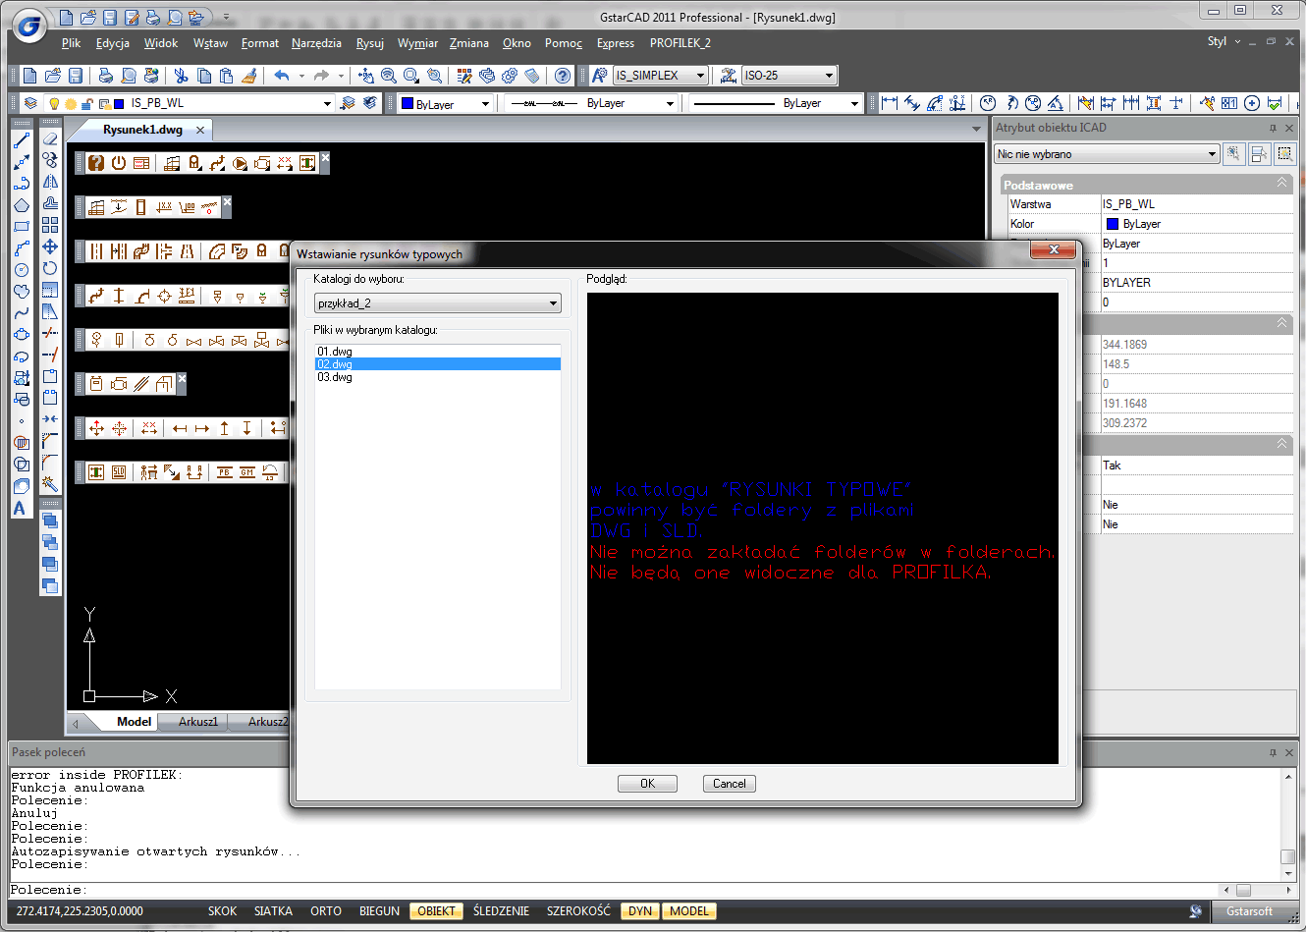The width and height of the screenshot is (1306, 932).
Task: Select the Polygon draw tool
Action: 22,205
